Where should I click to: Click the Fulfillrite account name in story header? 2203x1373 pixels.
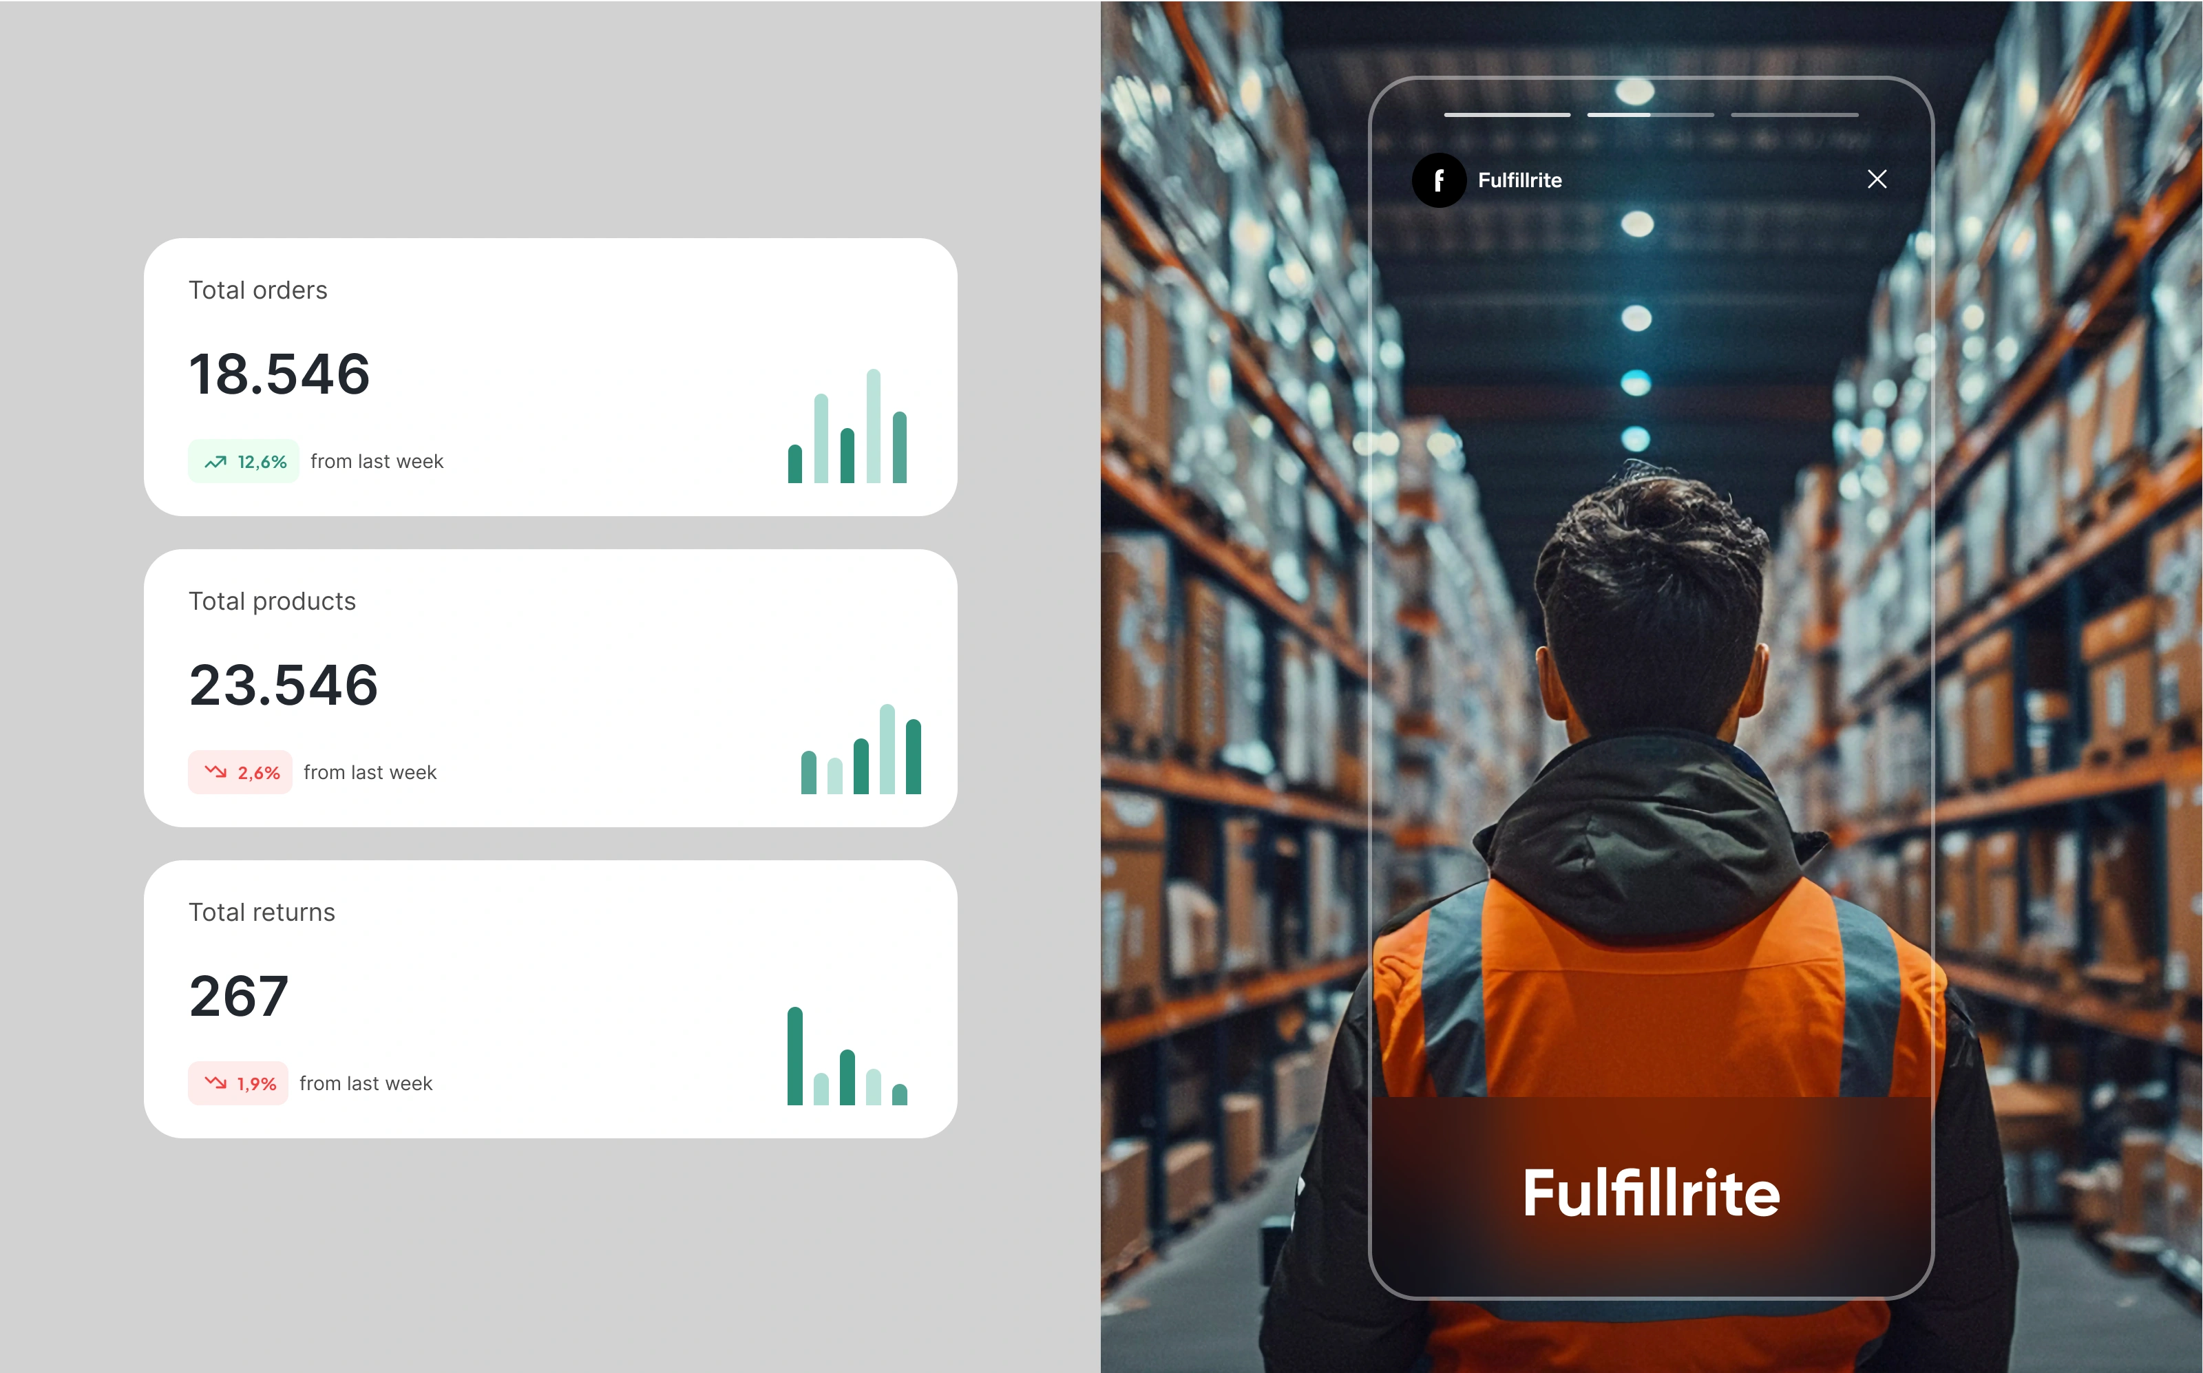[x=1519, y=180]
